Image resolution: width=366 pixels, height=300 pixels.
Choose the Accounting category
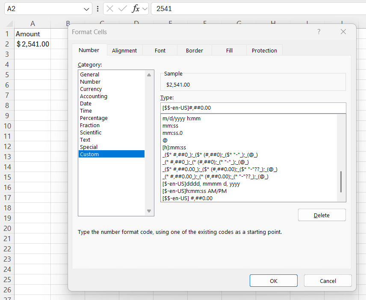point(94,96)
